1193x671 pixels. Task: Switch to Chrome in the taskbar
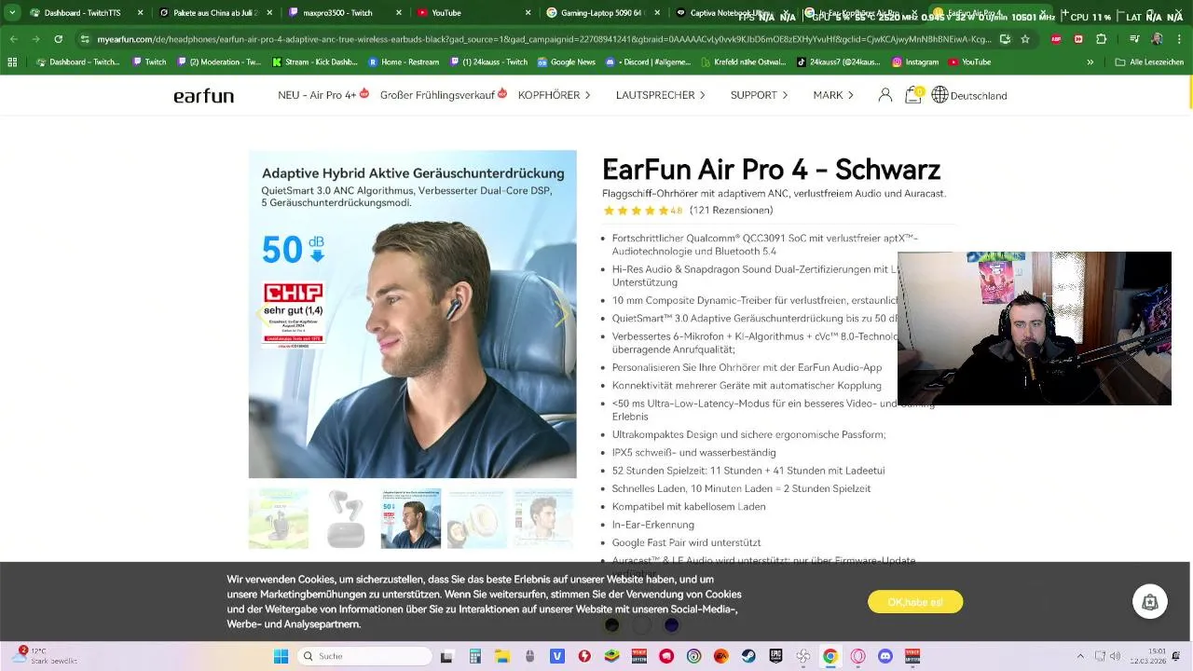pyautogui.click(x=830, y=656)
